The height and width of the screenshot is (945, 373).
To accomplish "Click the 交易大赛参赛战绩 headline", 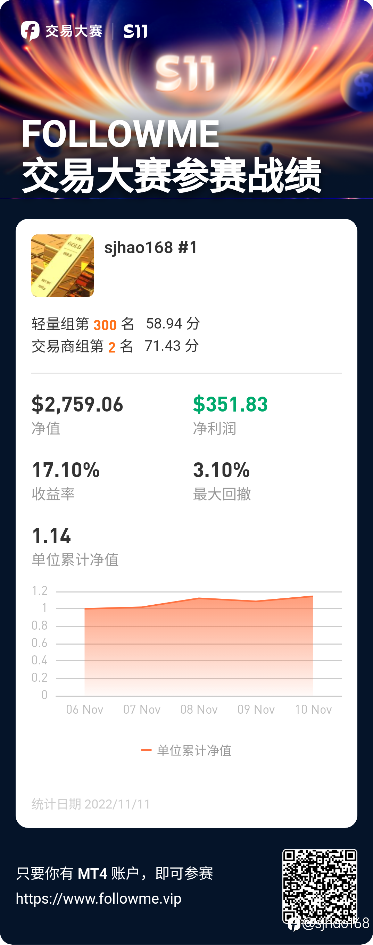I will [x=172, y=175].
